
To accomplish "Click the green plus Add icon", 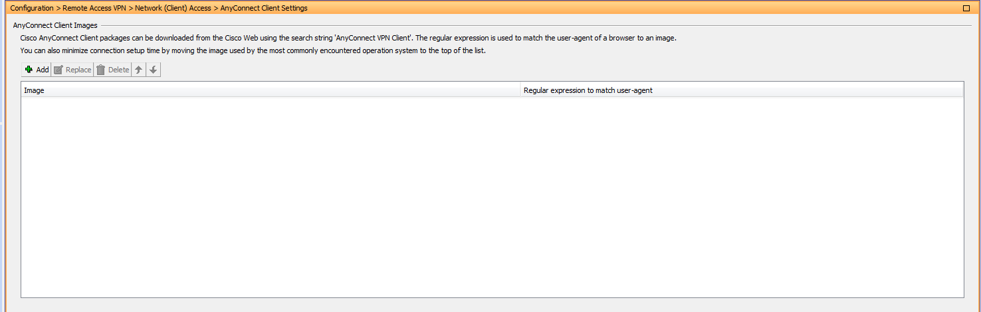I will [29, 70].
